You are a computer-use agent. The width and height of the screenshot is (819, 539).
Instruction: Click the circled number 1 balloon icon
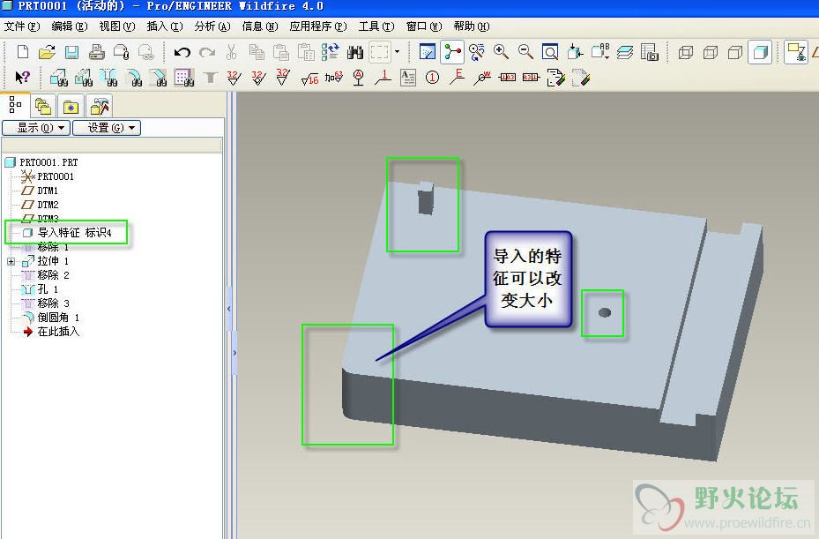point(432,78)
